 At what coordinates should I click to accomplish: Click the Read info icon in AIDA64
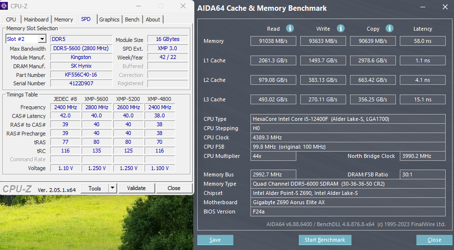point(290,28)
